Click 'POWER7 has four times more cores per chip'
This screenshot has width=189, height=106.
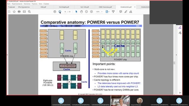(116, 77)
